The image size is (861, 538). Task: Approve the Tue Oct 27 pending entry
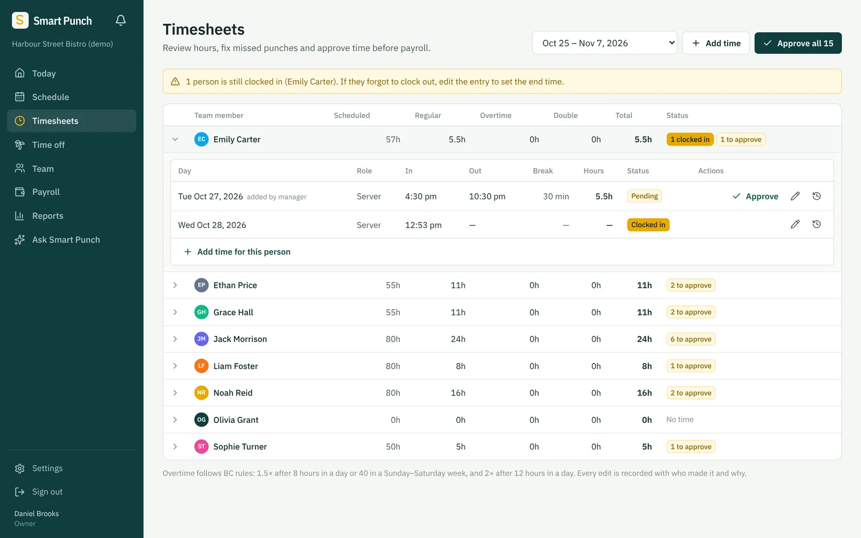[756, 196]
